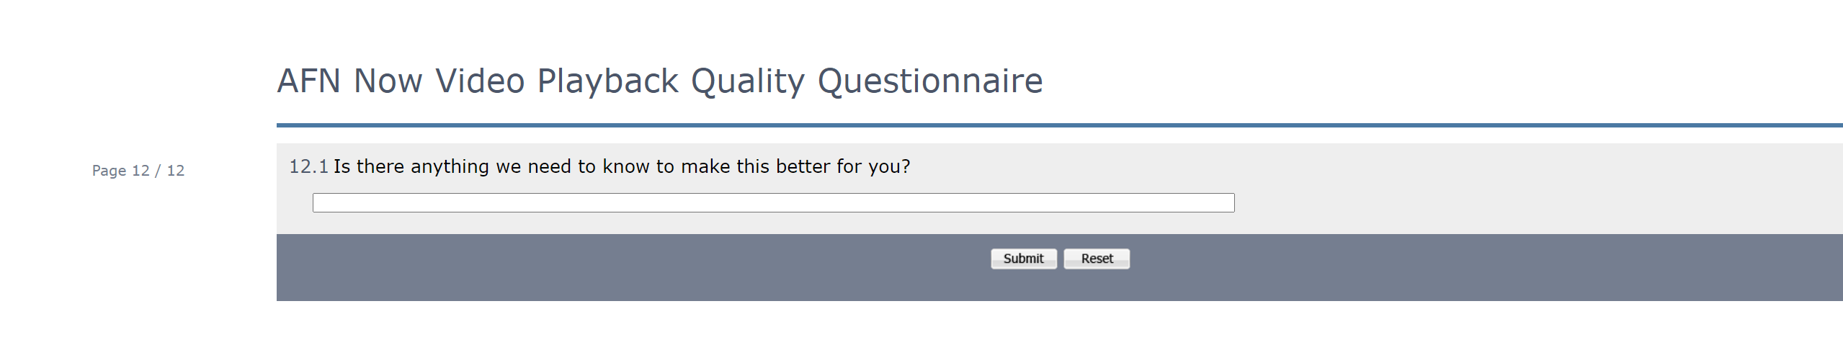1843x363 pixels.
Task: Select the word "Playback" in the heading
Action: tap(607, 81)
